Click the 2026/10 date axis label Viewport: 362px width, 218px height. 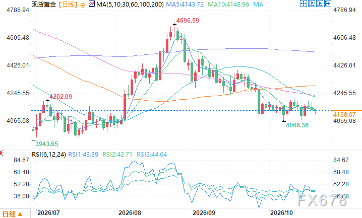(x=281, y=212)
